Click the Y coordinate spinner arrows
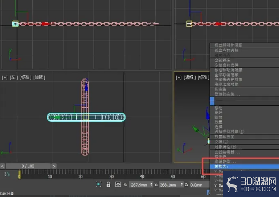This screenshot has height=197, width=279. point(181,185)
